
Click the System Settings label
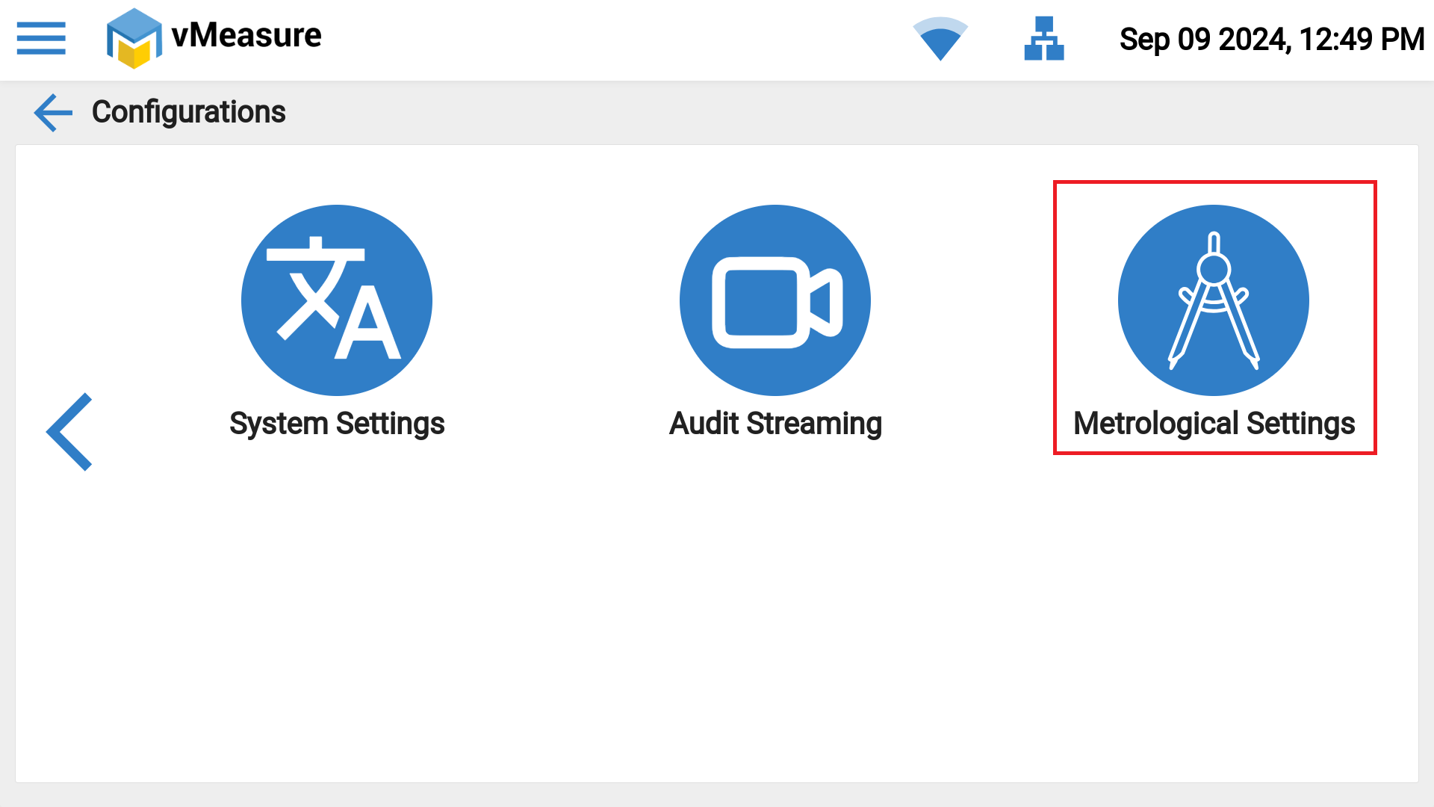pyautogui.click(x=337, y=424)
